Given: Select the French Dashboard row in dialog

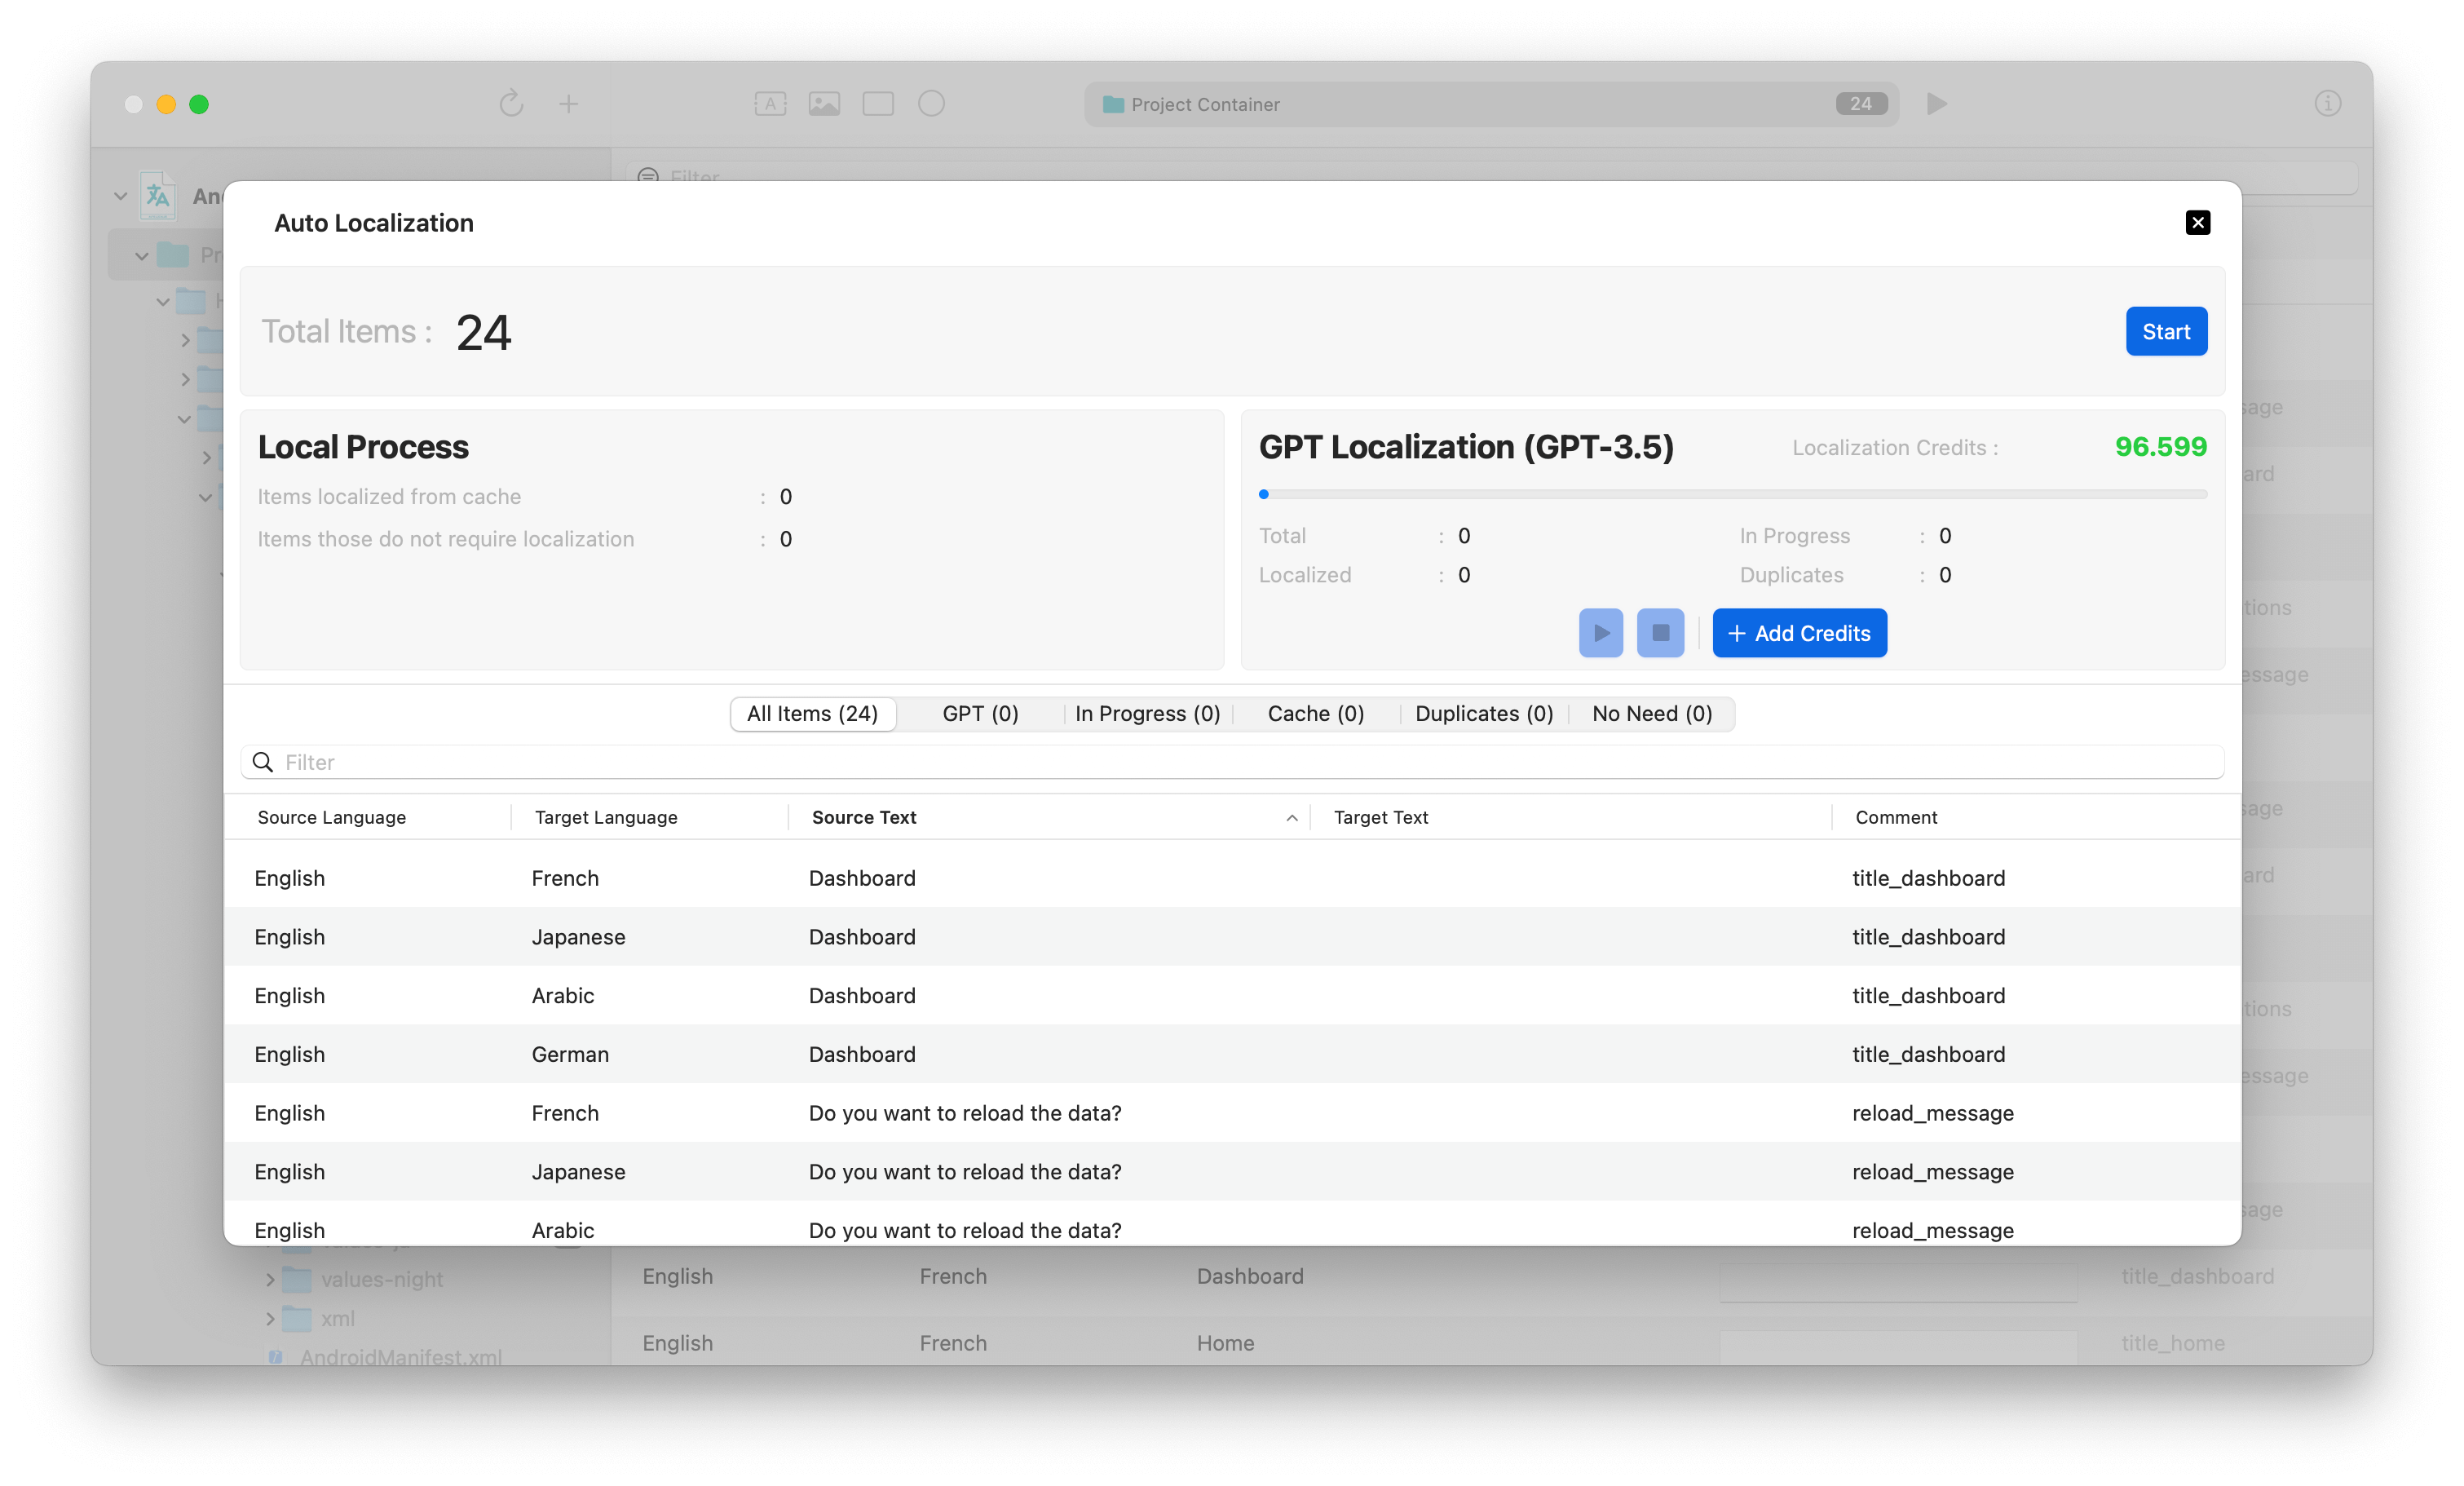Looking at the screenshot, I should pos(1232,878).
